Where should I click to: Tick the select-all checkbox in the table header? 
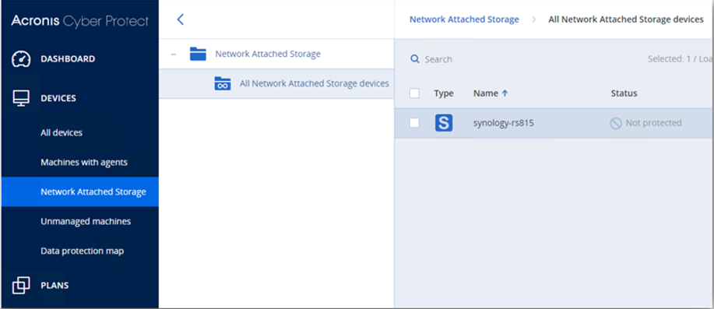414,93
